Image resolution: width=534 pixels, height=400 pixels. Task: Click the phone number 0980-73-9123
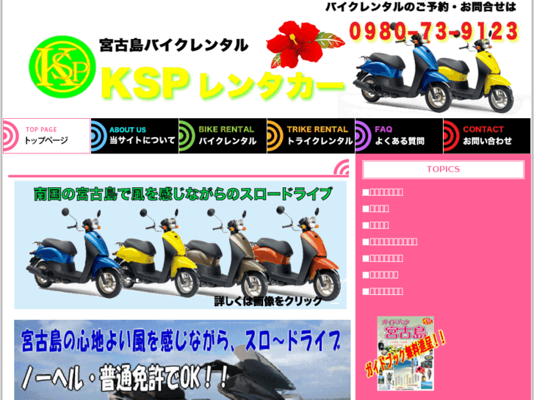point(433,32)
